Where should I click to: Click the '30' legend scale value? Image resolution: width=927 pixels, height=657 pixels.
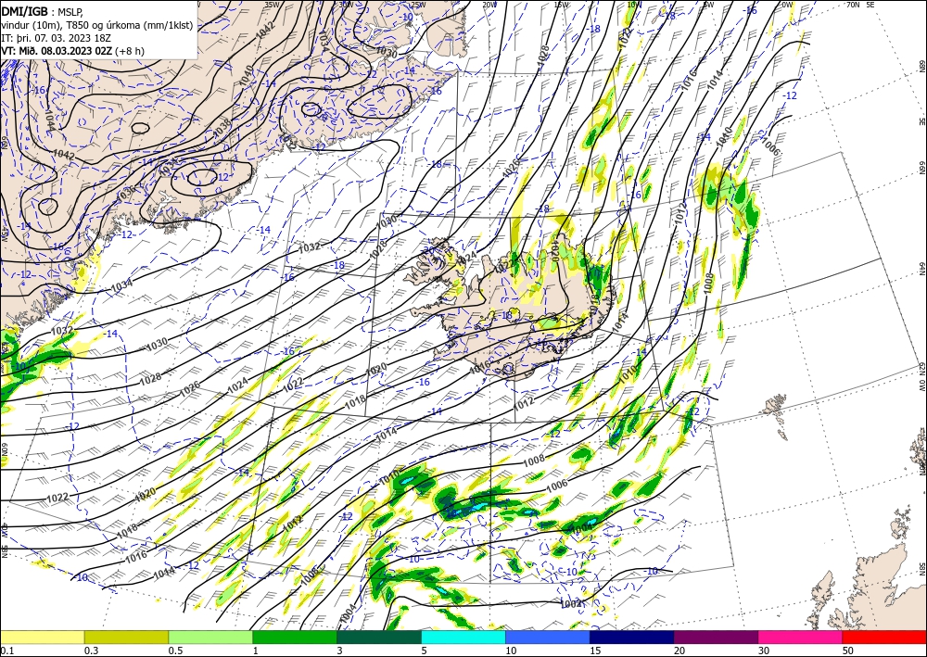[764, 651]
